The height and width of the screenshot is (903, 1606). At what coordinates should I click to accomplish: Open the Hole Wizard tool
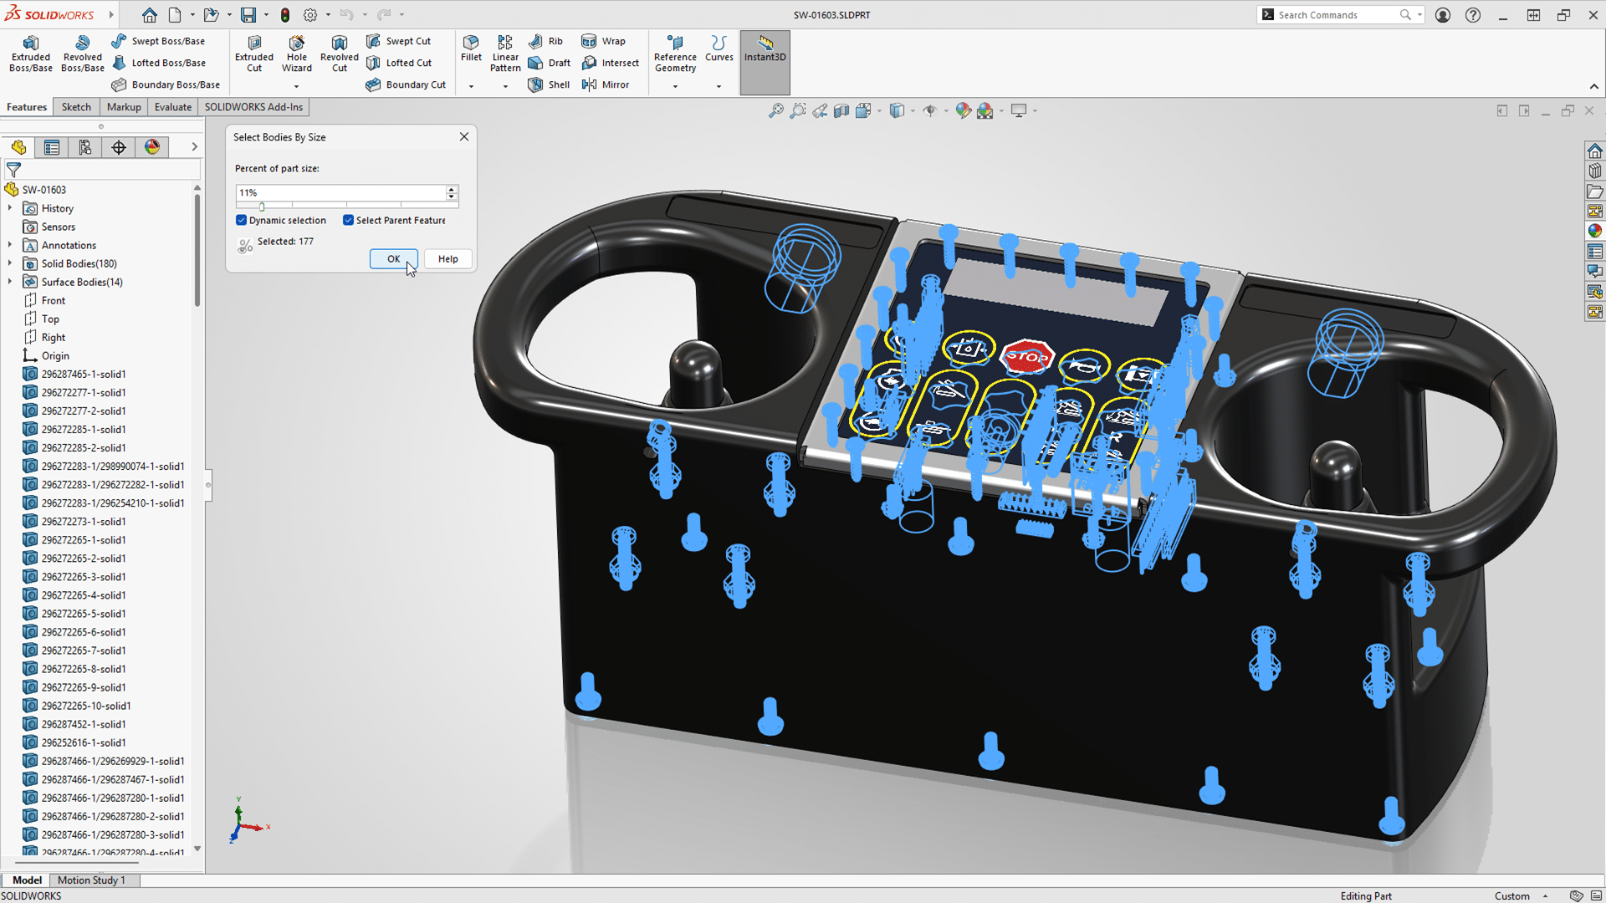pos(296,53)
